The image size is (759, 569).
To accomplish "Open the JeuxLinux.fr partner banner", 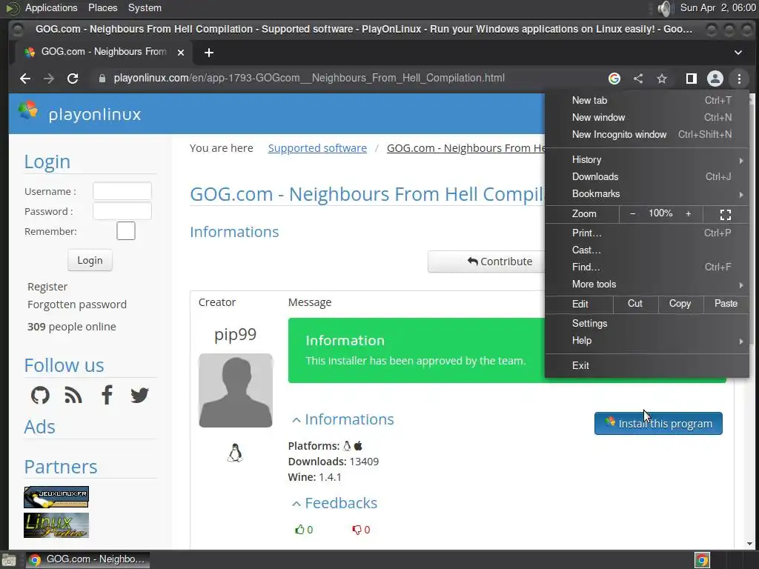I will click(56, 497).
